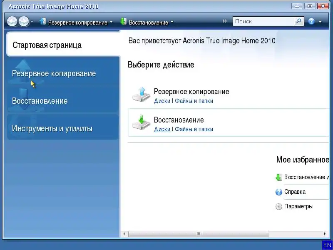Click Диски link under Восстановление
This screenshot has width=333, height=250.
click(x=162, y=129)
